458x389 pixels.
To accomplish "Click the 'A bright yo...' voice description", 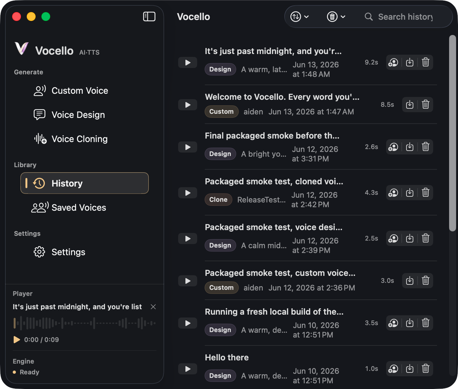I will 264,154.
